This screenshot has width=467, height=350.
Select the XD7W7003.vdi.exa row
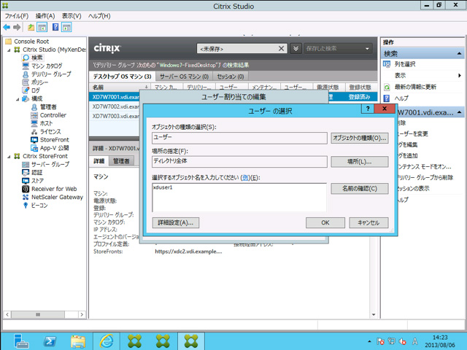coord(115,116)
